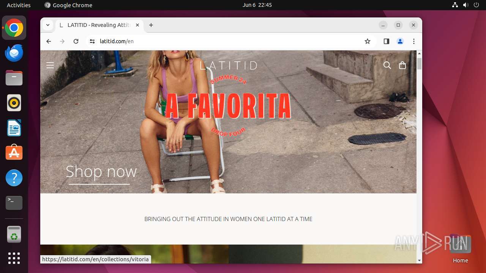
Task: Open Terminal from the dock
Action: (x=14, y=203)
